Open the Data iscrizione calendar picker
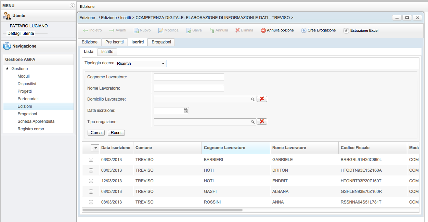 (185, 110)
